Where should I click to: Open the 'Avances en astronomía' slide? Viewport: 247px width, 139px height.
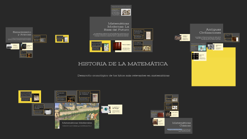(x=66, y=97)
